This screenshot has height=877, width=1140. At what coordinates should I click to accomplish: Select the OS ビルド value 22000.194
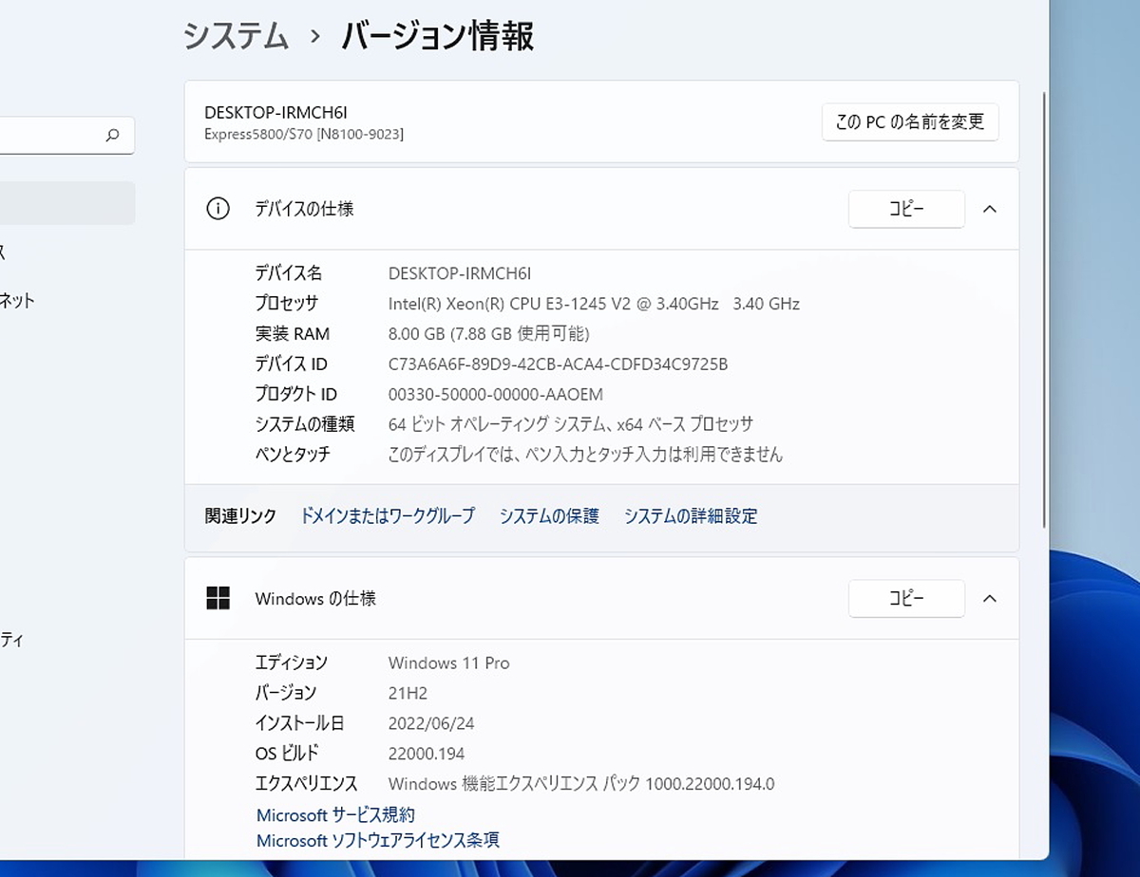coord(427,754)
